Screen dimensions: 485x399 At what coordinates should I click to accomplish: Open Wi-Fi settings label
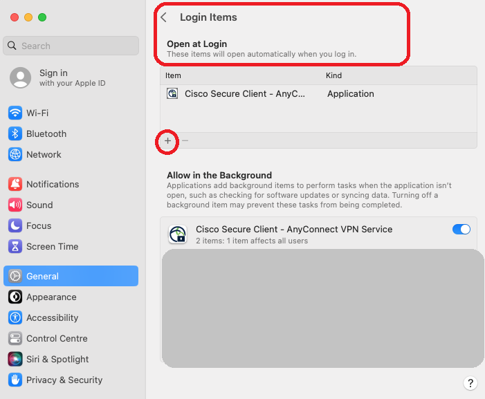37,113
